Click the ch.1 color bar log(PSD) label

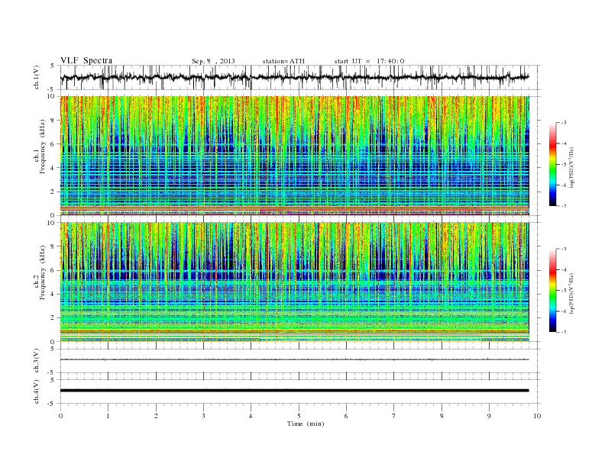[571, 168]
